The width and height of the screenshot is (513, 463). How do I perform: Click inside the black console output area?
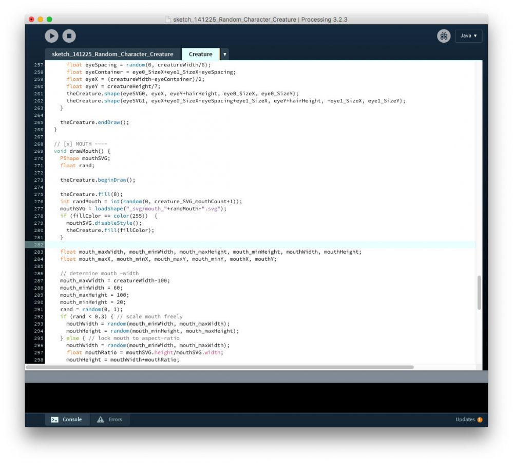pos(257,397)
